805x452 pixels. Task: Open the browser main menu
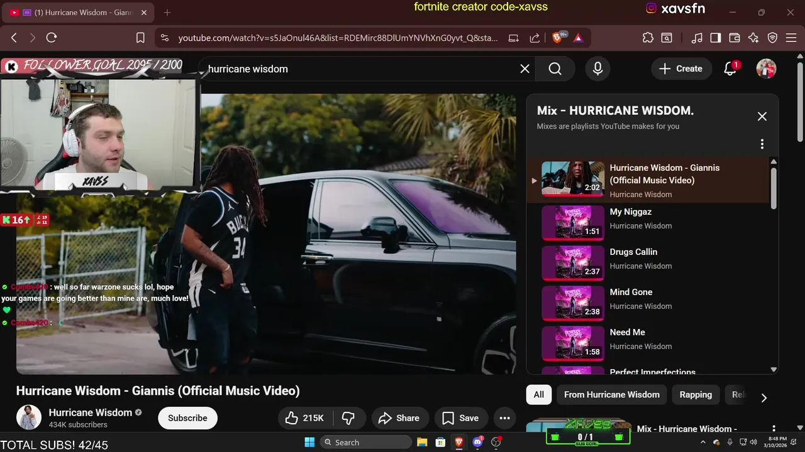click(792, 38)
